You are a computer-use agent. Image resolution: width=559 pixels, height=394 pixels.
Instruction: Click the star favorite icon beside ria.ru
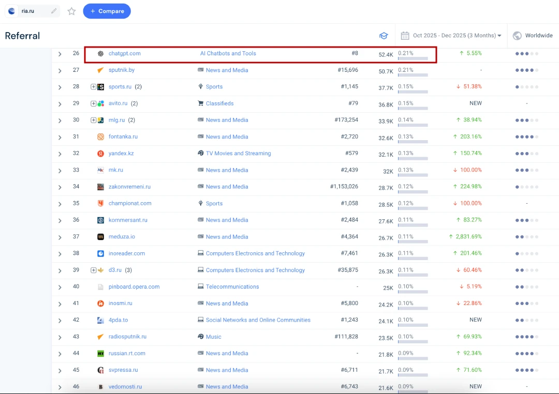[72, 11]
